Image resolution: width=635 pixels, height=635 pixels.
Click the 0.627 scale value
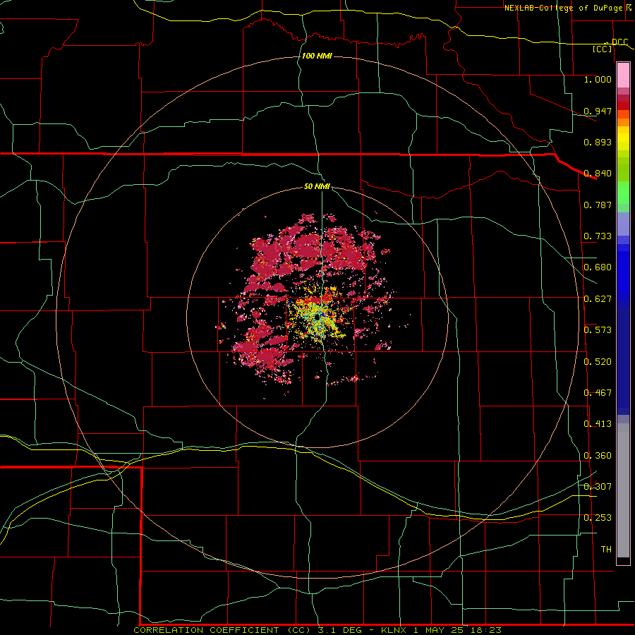598,299
